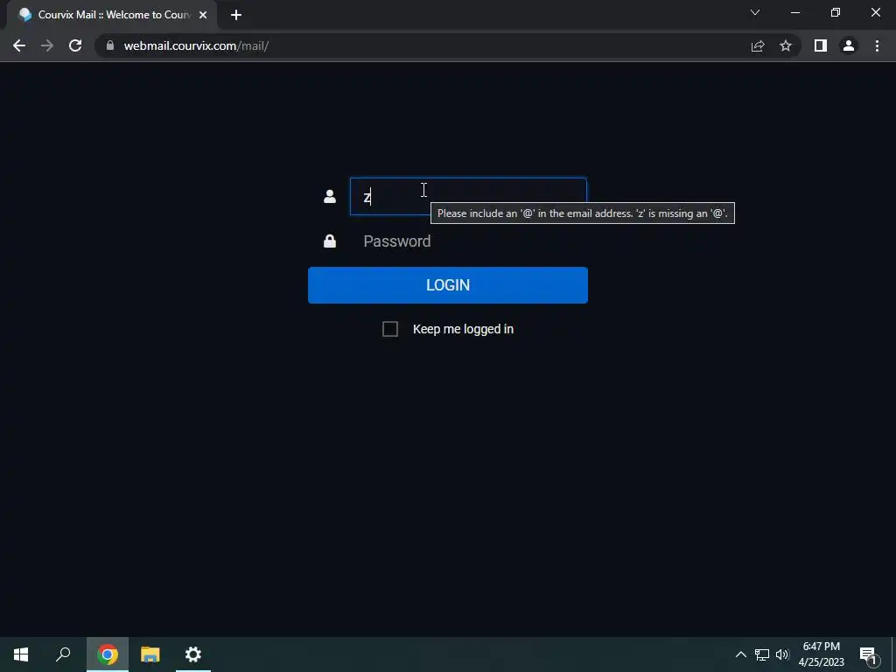
Task: Open Settings gear on the taskbar
Action: [193, 654]
